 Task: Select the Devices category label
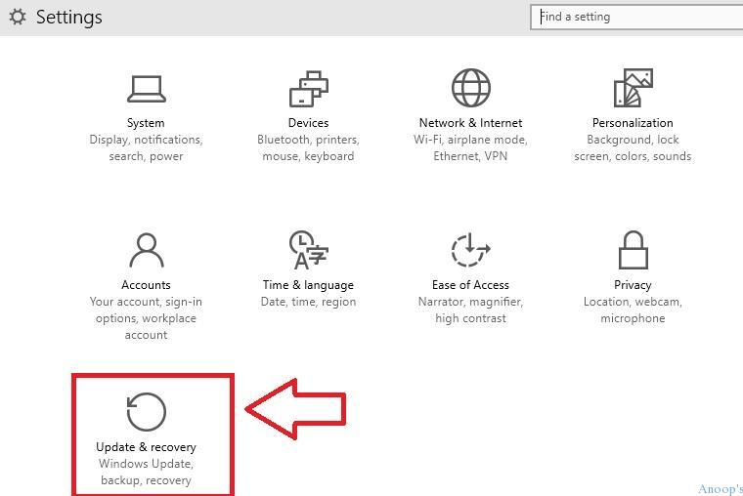[x=309, y=123]
